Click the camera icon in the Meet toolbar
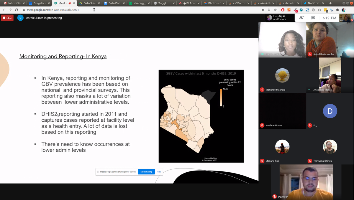Screen dimensions: 354x200 tap(263, 9)
